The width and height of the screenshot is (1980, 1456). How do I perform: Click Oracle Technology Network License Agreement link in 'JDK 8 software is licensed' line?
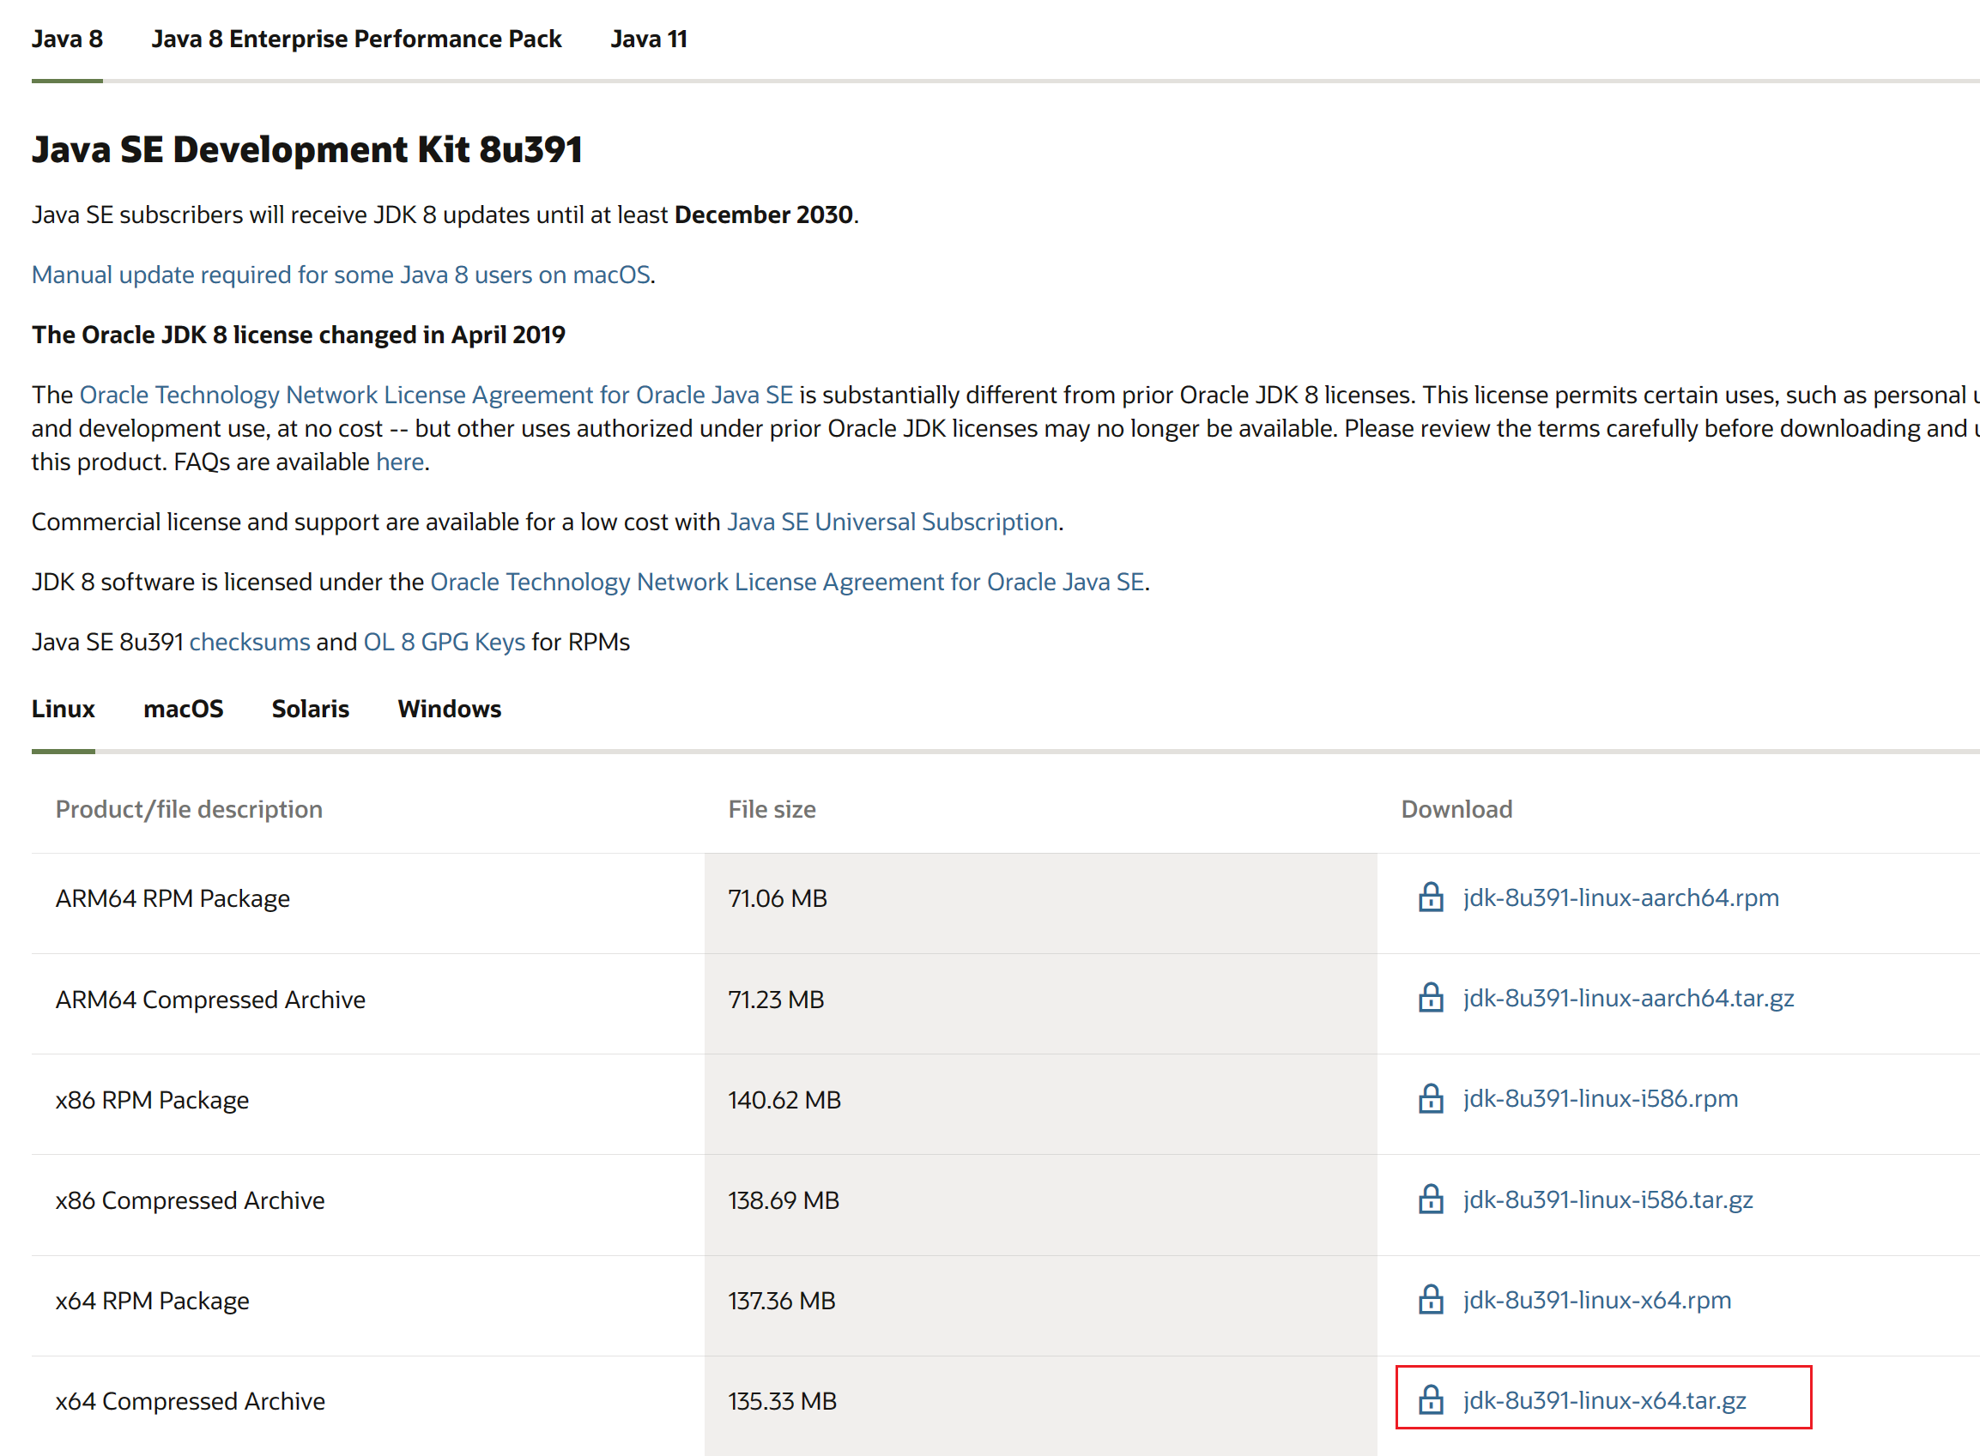786,582
